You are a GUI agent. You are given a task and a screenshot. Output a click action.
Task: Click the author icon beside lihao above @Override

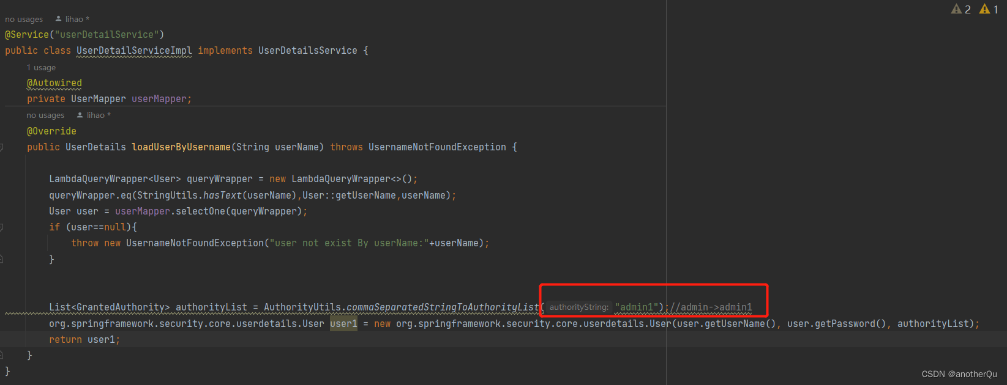[x=80, y=115]
